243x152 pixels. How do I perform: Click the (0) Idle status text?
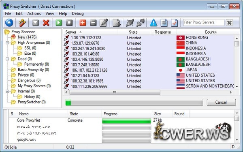tap(11, 147)
